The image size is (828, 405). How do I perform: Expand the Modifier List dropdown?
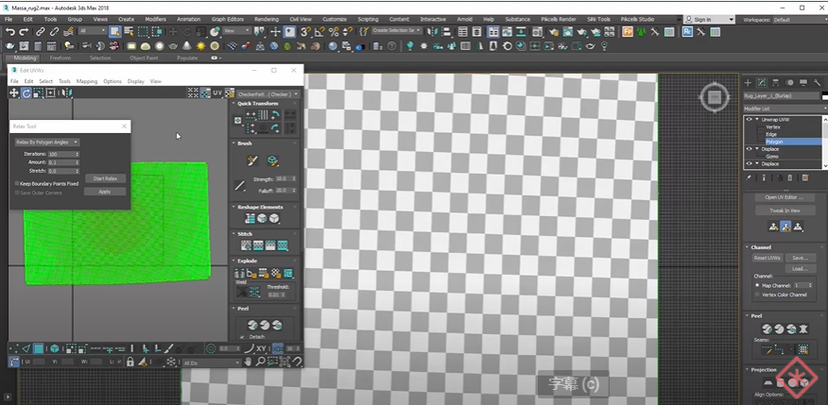[x=783, y=110]
